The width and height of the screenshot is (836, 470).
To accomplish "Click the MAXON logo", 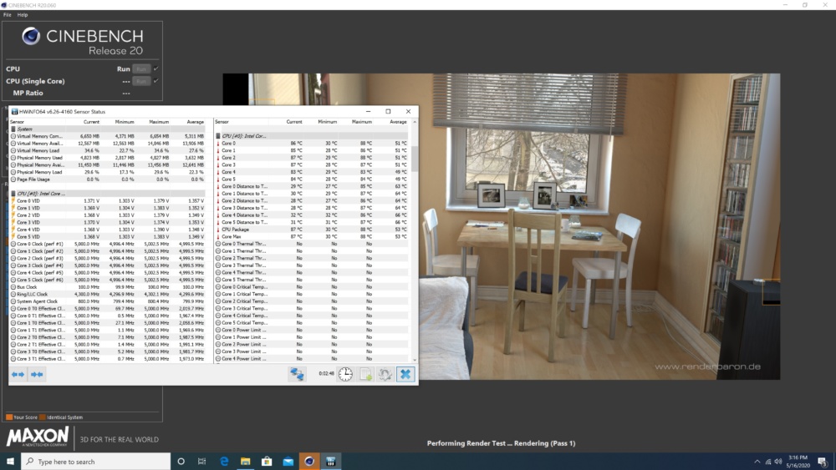I will pyautogui.click(x=38, y=437).
